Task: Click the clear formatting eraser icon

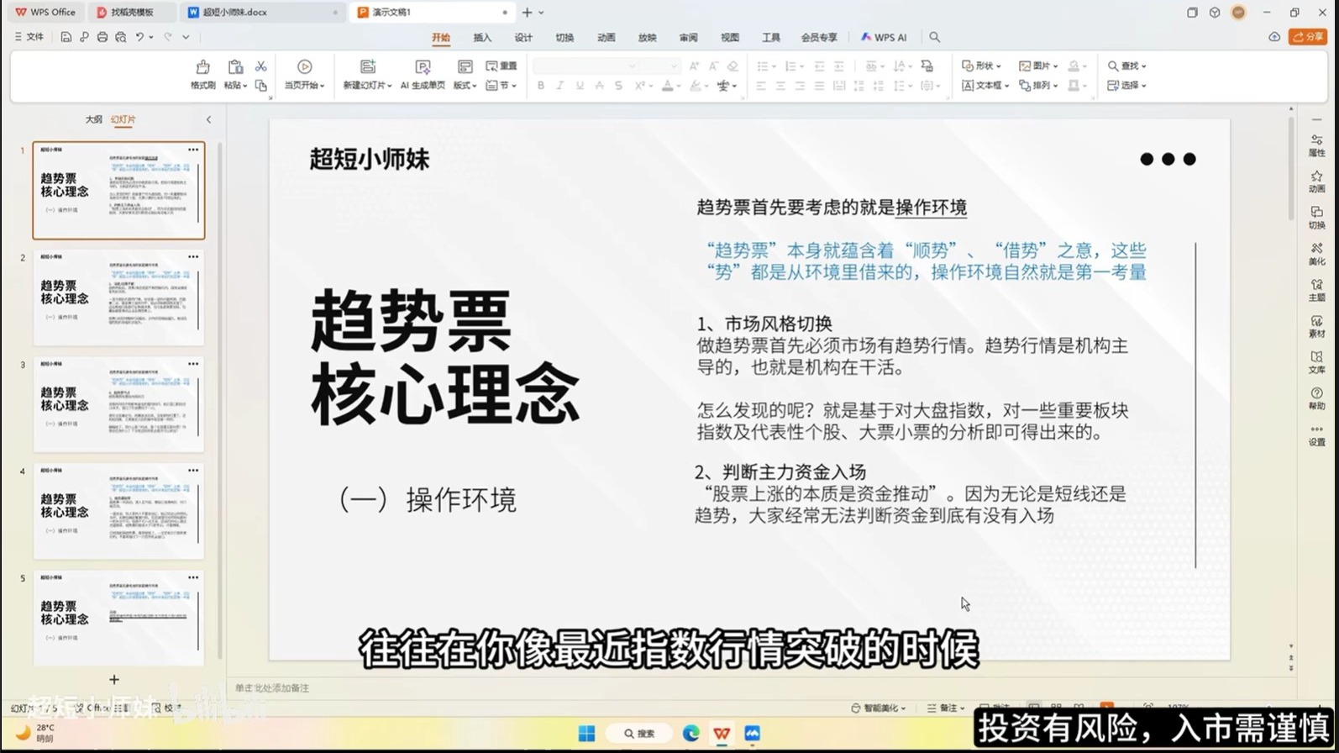Action: point(733,66)
